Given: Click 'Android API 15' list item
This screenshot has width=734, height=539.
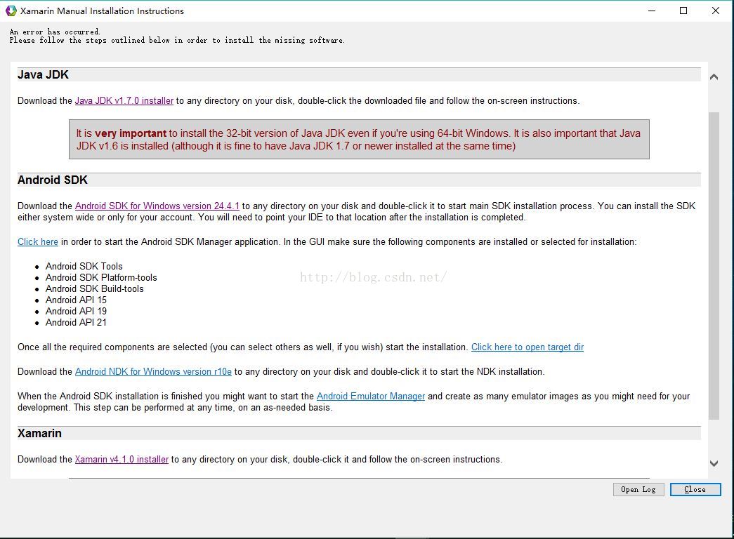Looking at the screenshot, I should [76, 300].
